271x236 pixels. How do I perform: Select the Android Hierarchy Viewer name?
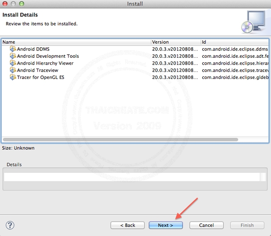click(x=45, y=63)
